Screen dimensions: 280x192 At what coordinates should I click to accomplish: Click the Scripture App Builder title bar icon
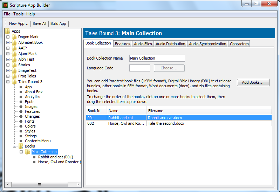pyautogui.click(x=5, y=5)
